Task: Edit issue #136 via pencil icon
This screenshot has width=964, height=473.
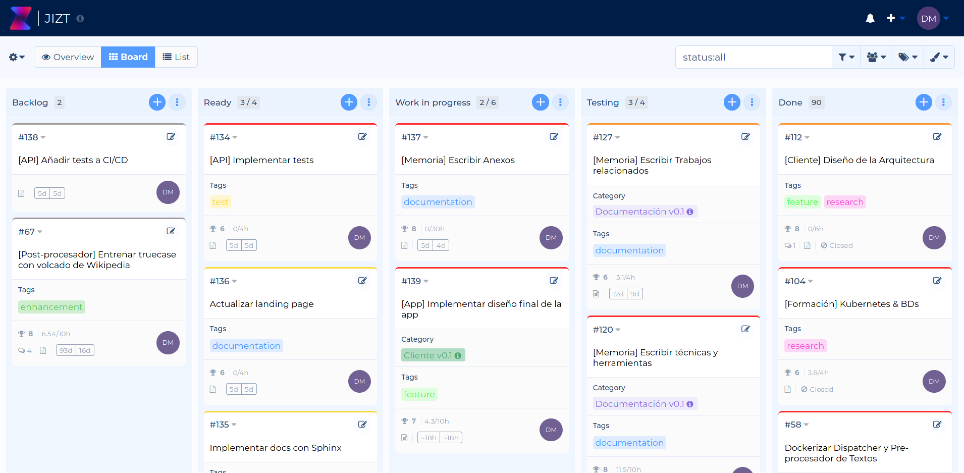Action: tap(362, 281)
